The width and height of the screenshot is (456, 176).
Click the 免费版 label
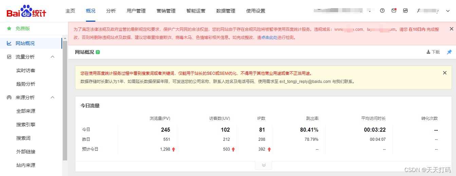tap(23, 28)
